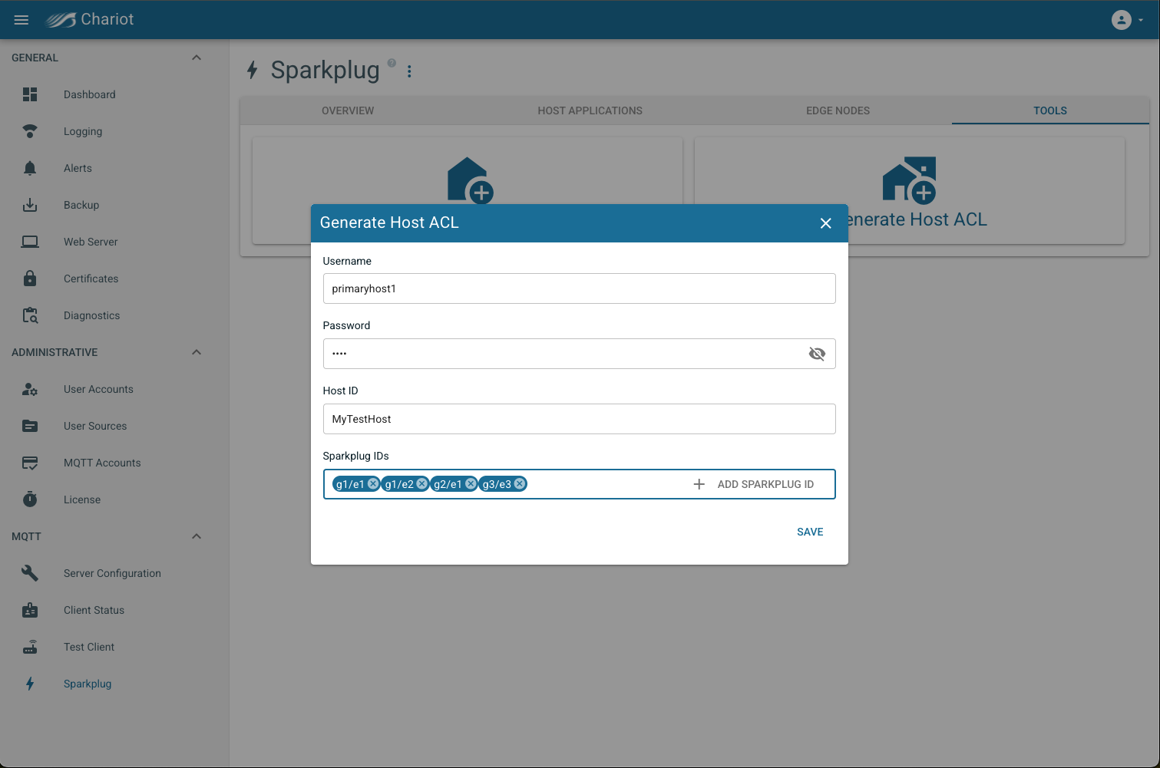1160x768 pixels.
Task: Click the Username input field
Action: [579, 288]
